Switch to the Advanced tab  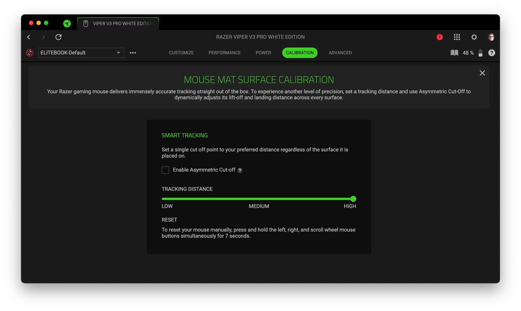(340, 53)
